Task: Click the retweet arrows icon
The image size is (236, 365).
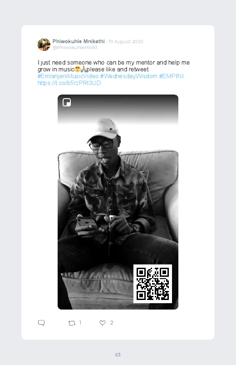Action: pos(72,323)
